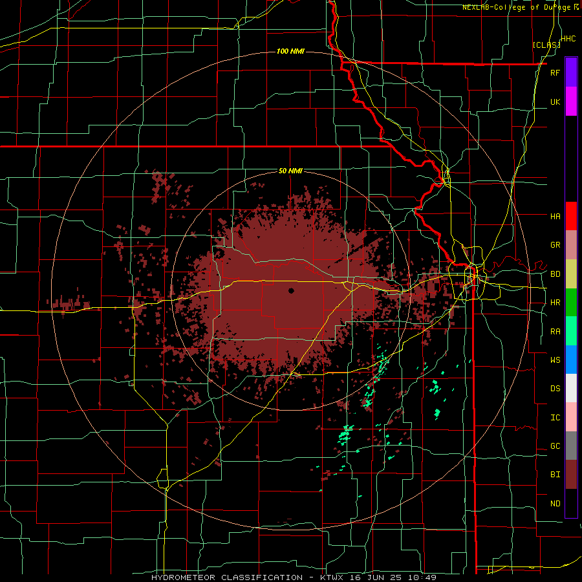Click the HR green legend swatch

coord(571,303)
